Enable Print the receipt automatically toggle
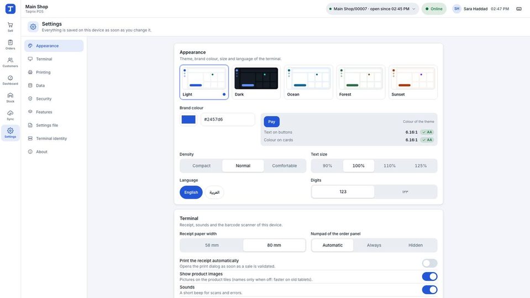Image resolution: width=530 pixels, height=298 pixels. click(429, 263)
